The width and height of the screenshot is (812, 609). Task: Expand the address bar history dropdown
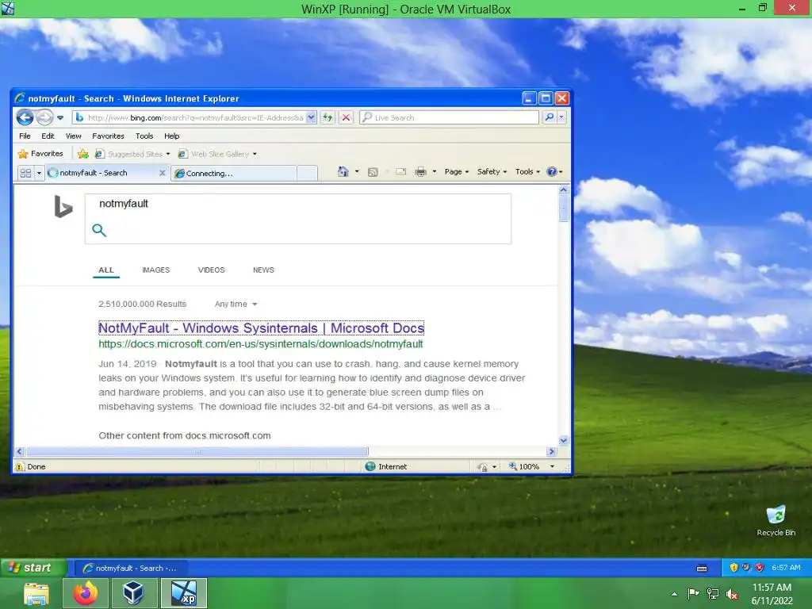pos(311,117)
